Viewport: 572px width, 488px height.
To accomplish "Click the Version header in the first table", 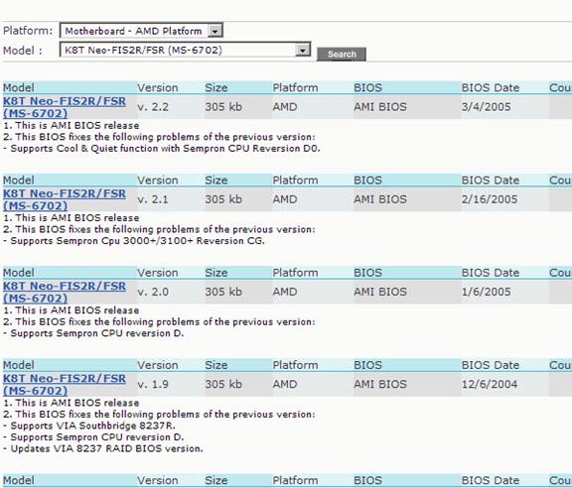I will click(158, 88).
